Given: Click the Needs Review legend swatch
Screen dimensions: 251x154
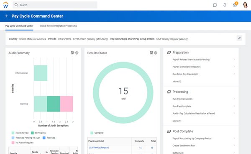Looking at the screenshot, I should click(13, 133).
